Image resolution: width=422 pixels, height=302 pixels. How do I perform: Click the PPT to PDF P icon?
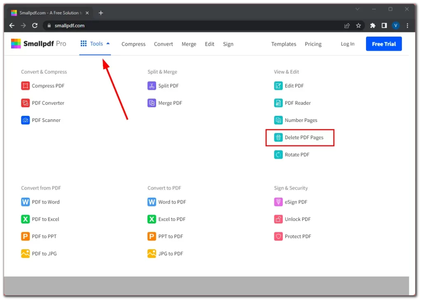coord(152,236)
